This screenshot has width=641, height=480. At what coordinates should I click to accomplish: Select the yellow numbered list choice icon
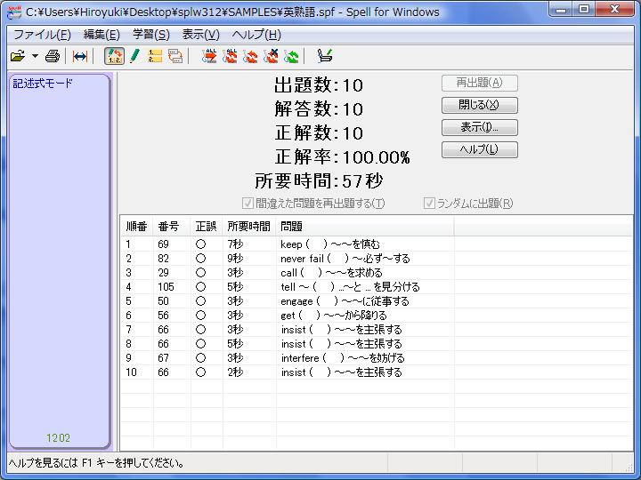[x=155, y=56]
